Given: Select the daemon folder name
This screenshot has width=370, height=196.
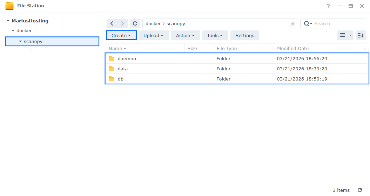Looking at the screenshot, I should (x=127, y=58).
